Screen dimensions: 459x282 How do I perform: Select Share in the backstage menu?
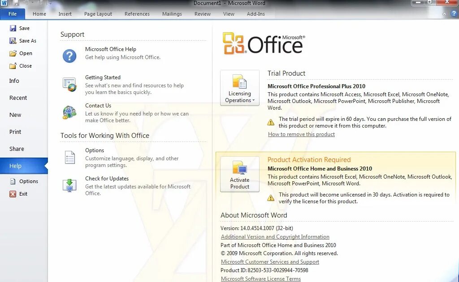tap(24, 149)
